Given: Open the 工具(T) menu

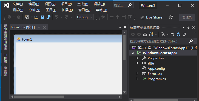Looking at the screenshot, I should (51, 10).
